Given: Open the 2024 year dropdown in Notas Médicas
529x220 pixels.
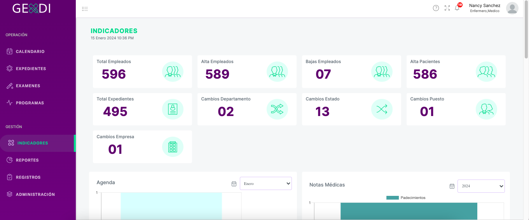Looking at the screenshot, I should point(481,186).
